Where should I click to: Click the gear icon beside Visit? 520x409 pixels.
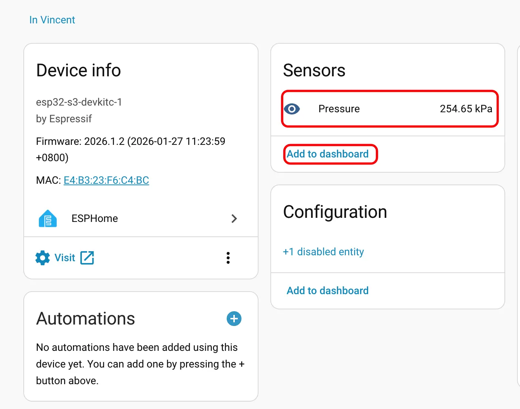click(x=43, y=258)
